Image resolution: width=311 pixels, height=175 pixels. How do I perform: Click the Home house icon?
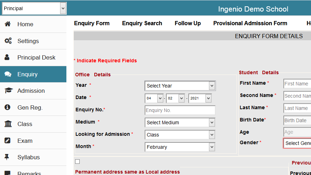coord(8,24)
